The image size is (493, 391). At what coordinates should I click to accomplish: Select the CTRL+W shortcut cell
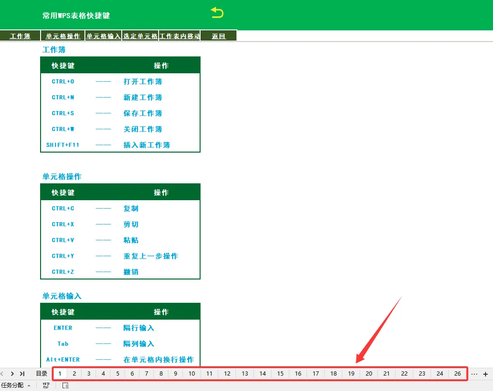[x=63, y=129]
